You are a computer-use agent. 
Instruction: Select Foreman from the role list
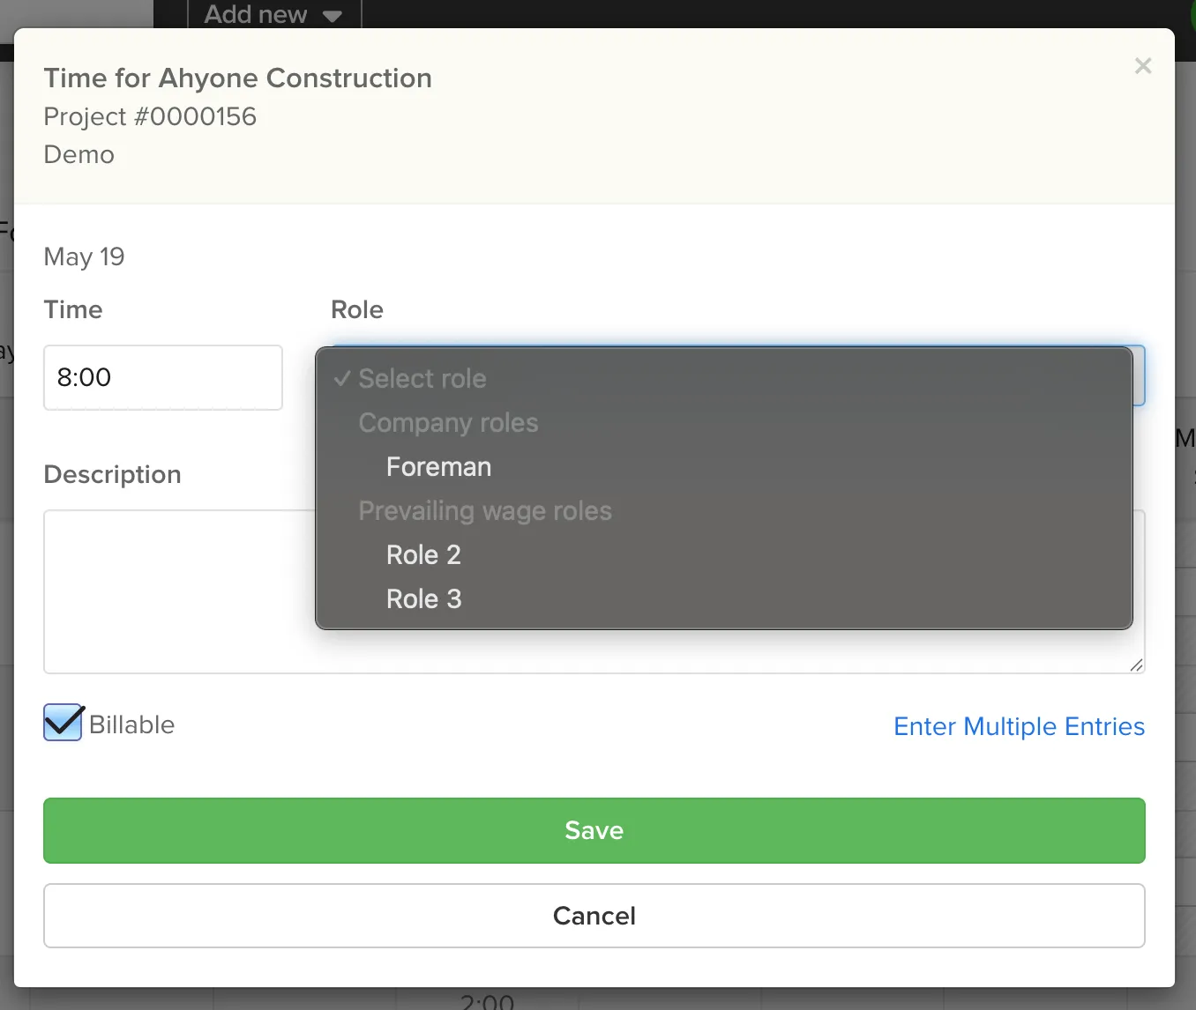click(438, 467)
